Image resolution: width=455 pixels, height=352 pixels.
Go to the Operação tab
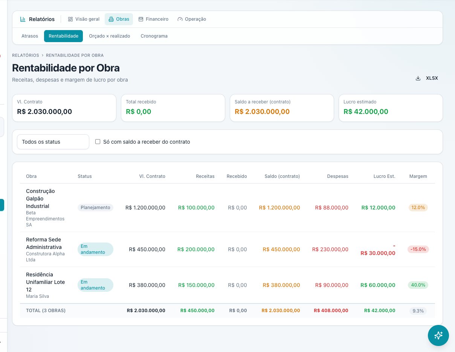192,19
